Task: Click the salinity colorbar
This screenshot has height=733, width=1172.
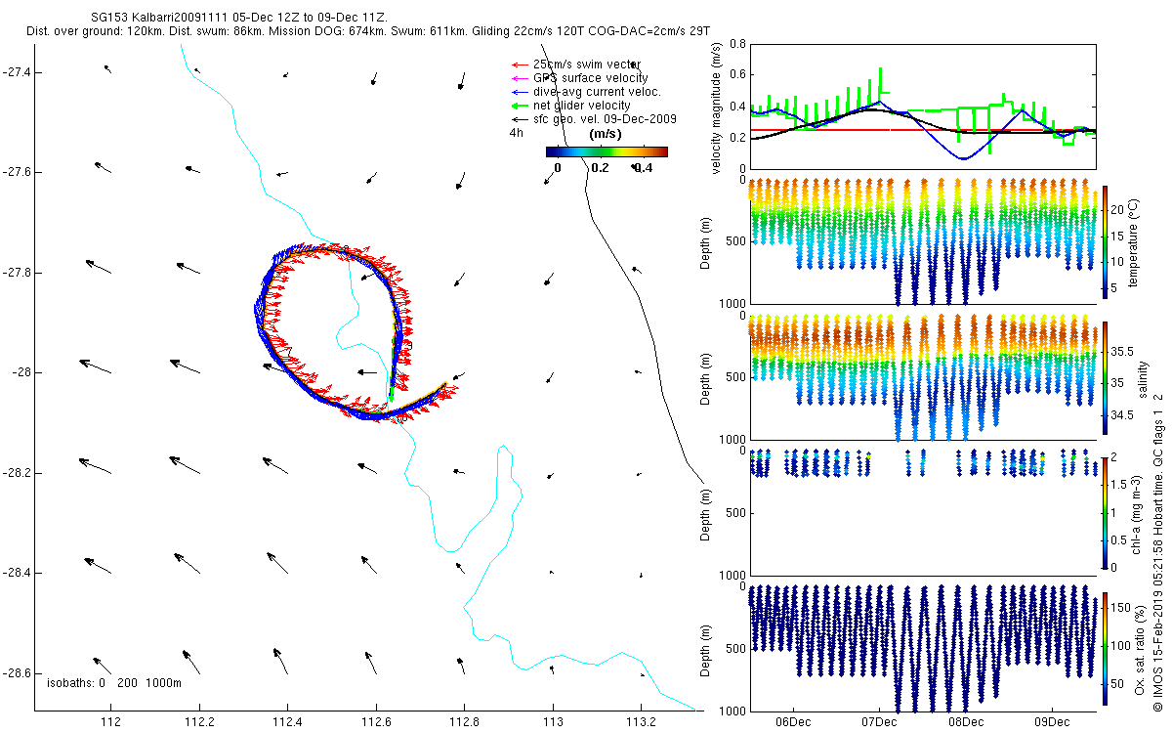Action: coord(1105,377)
